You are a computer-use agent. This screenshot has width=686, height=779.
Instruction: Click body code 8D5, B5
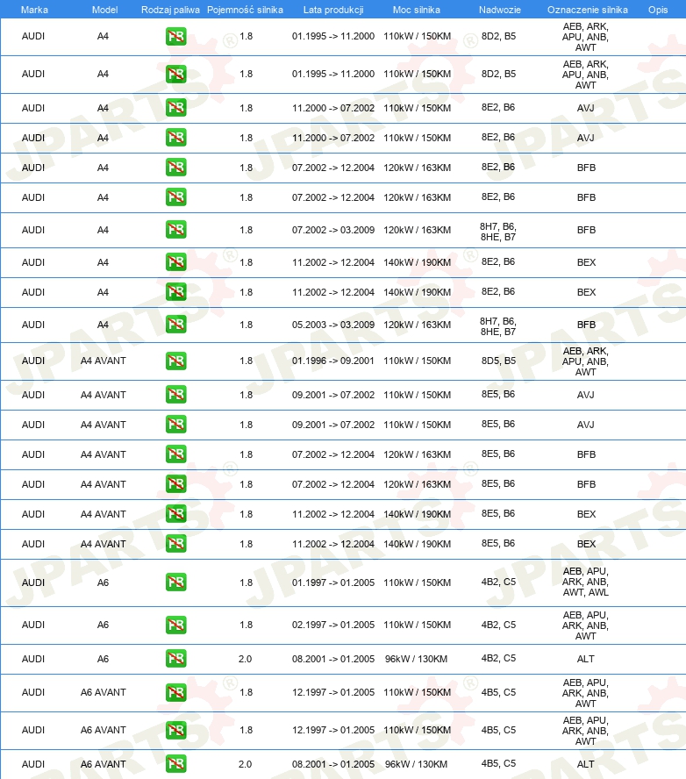pyautogui.click(x=498, y=361)
